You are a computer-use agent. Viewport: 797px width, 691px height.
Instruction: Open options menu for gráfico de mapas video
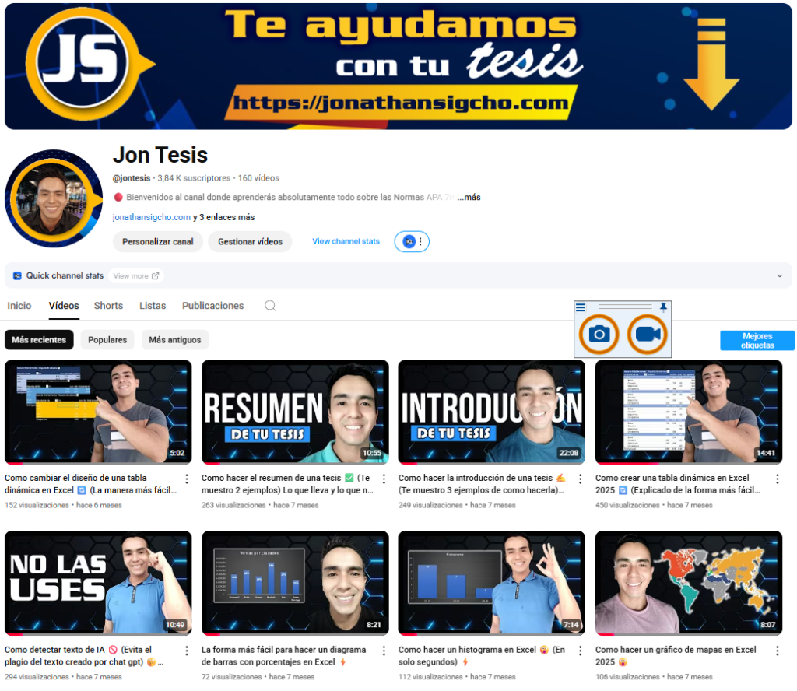point(777,650)
